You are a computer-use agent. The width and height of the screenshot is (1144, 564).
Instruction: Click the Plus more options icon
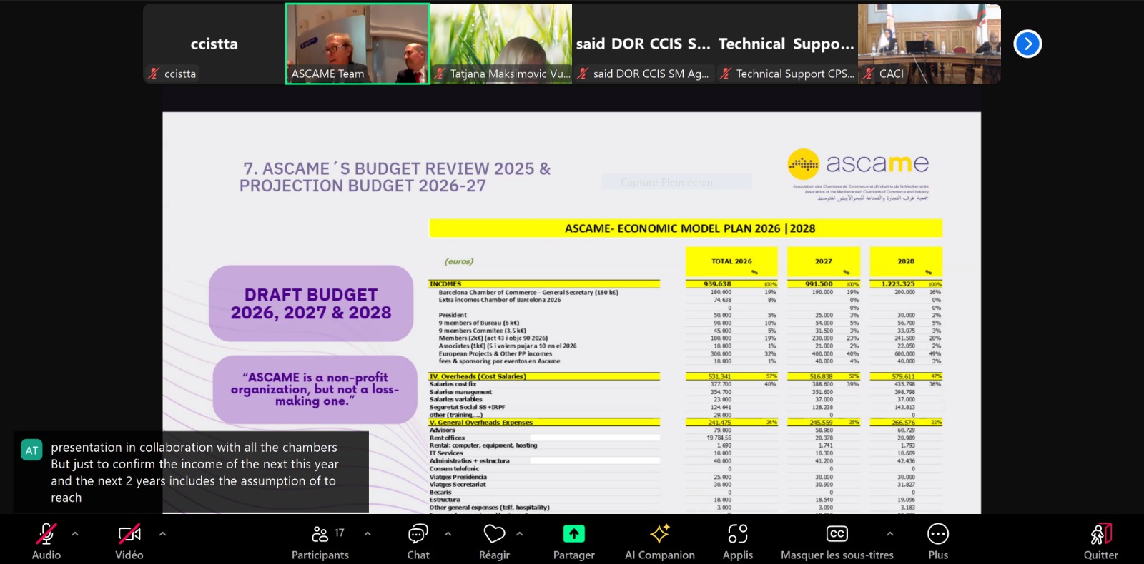pyautogui.click(x=937, y=542)
